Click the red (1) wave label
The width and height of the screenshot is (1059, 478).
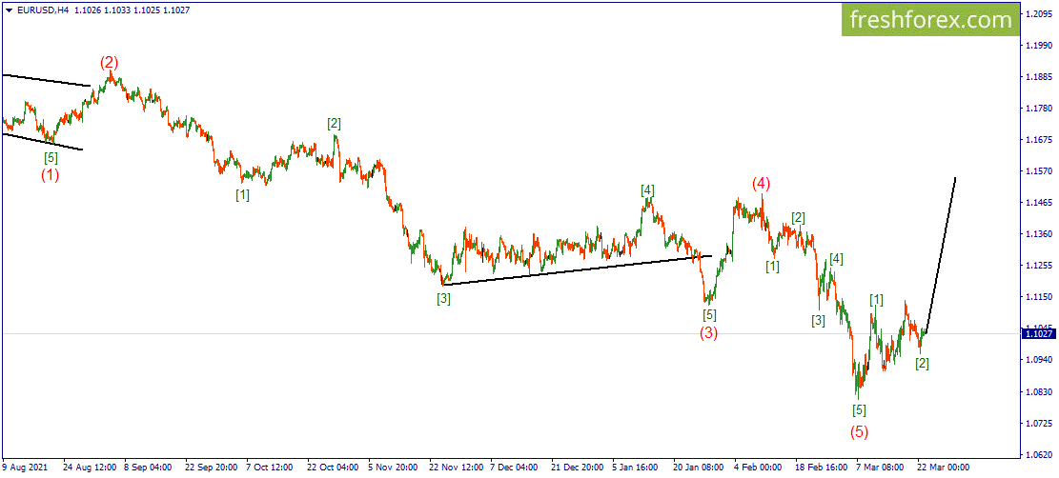pos(50,175)
